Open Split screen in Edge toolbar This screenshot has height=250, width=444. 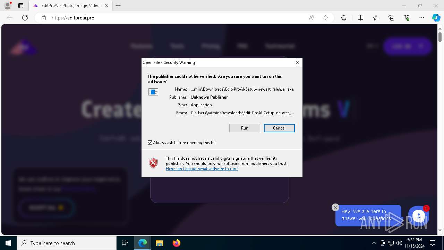click(360, 18)
